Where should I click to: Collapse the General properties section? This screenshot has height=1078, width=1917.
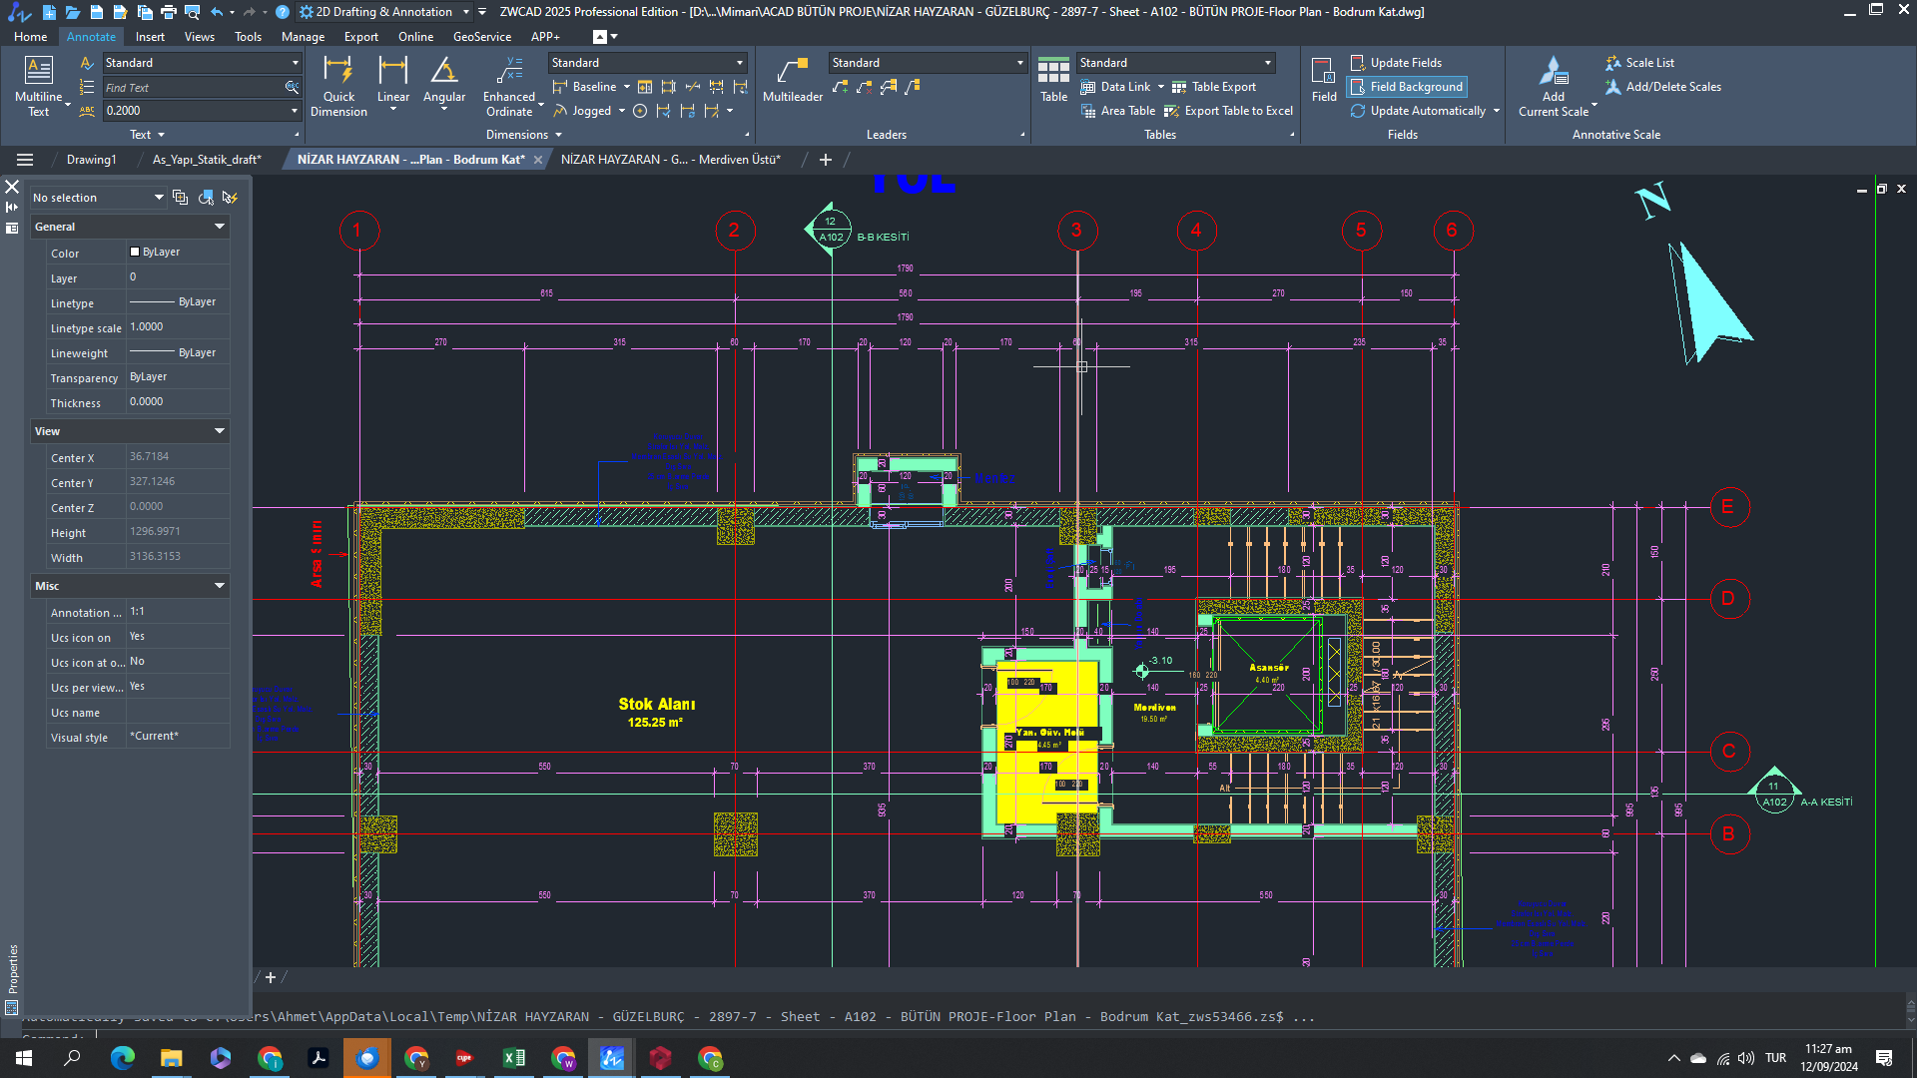220,227
